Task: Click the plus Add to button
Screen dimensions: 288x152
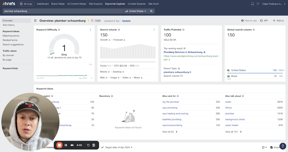Action: tap(278, 21)
